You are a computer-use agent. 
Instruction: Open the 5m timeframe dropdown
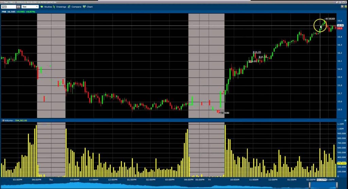pos(30,7)
